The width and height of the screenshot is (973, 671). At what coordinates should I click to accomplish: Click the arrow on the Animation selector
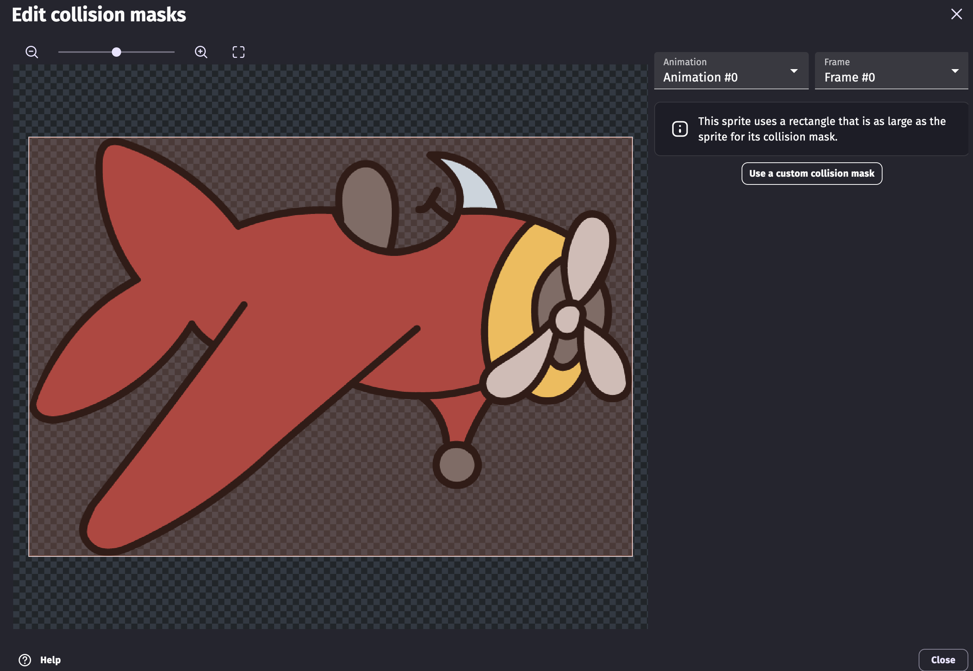[x=794, y=71]
